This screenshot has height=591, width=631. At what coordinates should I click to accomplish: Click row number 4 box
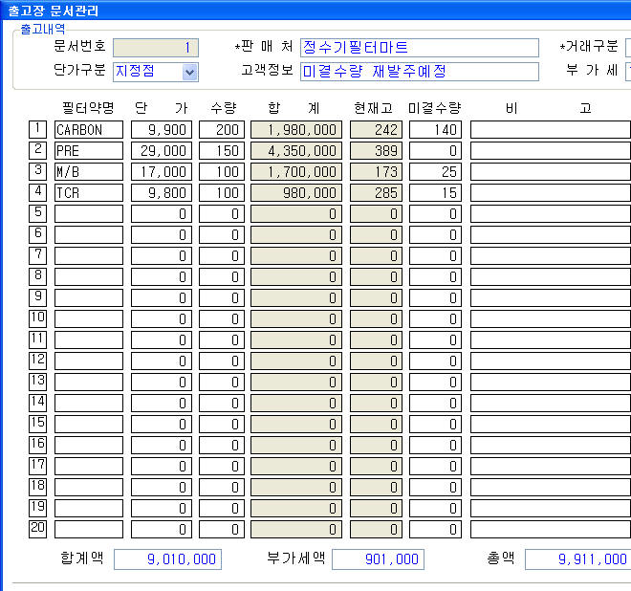point(38,192)
